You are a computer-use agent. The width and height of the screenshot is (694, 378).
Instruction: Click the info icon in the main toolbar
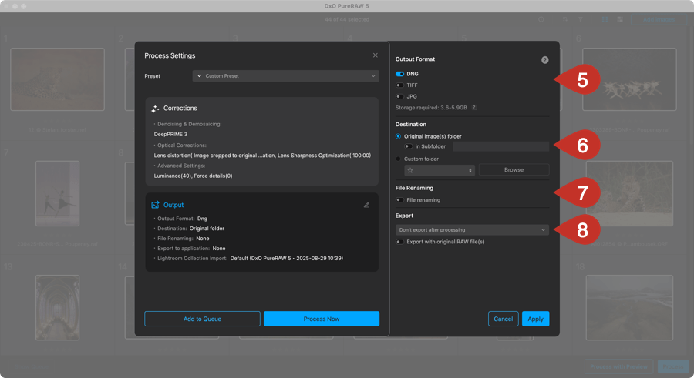(x=541, y=19)
